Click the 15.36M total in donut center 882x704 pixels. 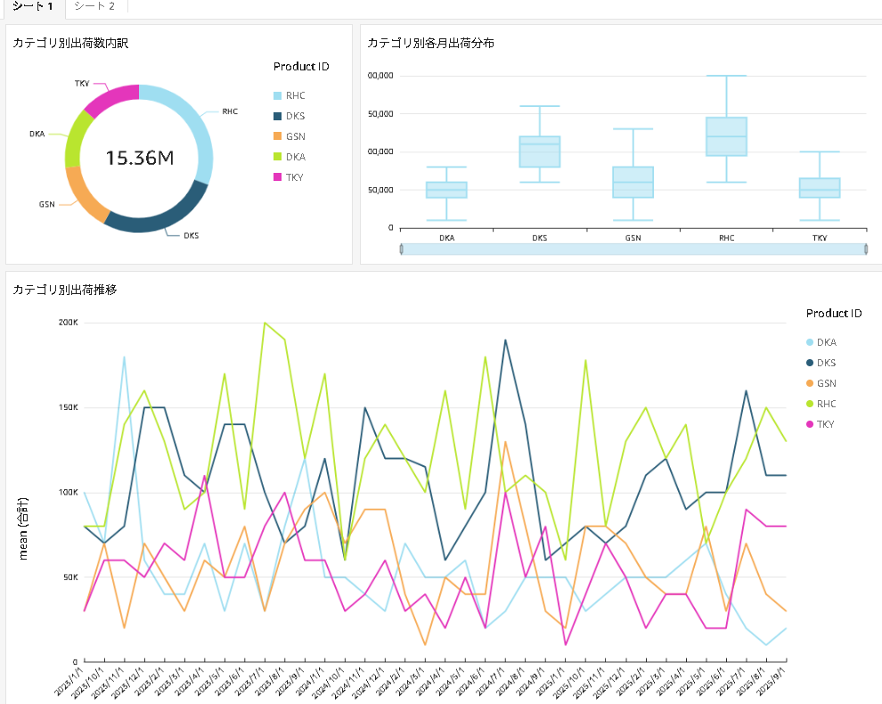coord(139,159)
